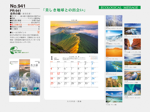This screenshot has height=112, width=150.
Task: Click the January mountain ridge photo
Action: pyautogui.click(x=74, y=37)
